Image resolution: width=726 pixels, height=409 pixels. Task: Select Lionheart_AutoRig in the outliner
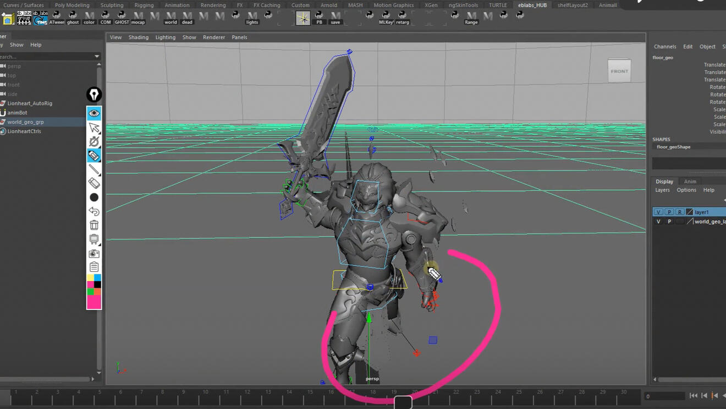[30, 103]
